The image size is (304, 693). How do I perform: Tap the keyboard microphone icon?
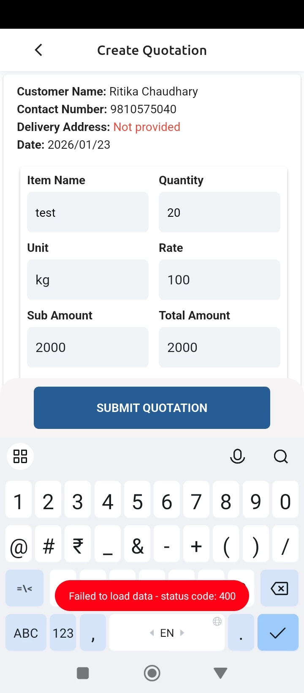click(237, 456)
